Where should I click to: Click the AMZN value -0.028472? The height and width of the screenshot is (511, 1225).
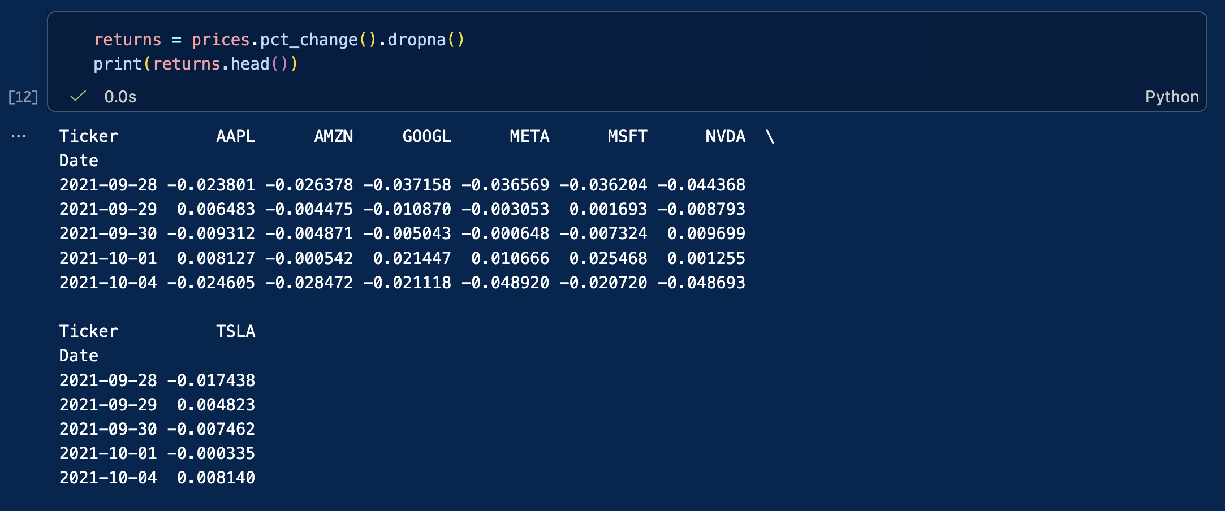pos(309,283)
